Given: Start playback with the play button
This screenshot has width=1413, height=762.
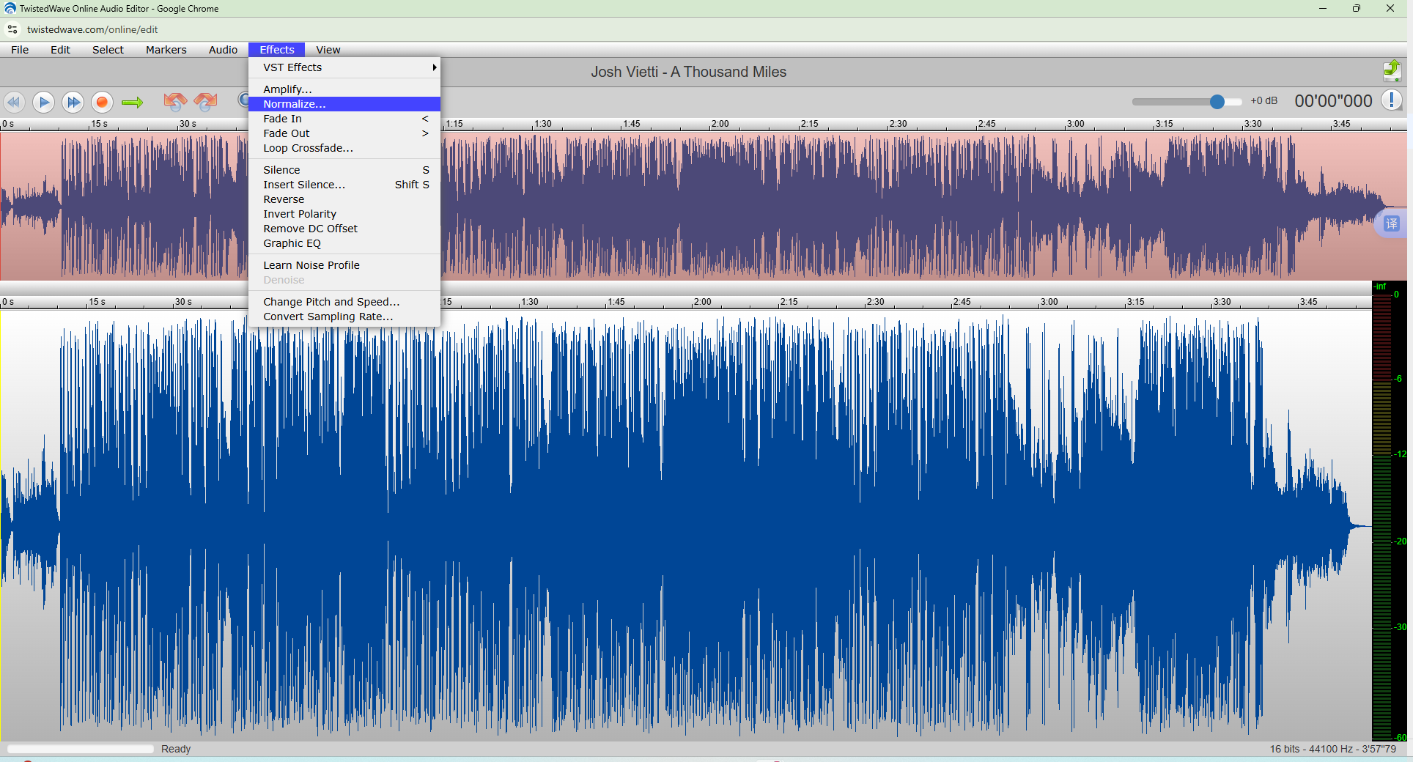Looking at the screenshot, I should point(43,102).
